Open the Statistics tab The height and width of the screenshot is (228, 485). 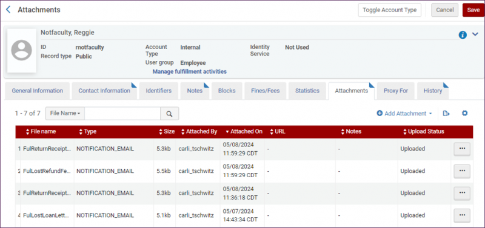coord(307,91)
